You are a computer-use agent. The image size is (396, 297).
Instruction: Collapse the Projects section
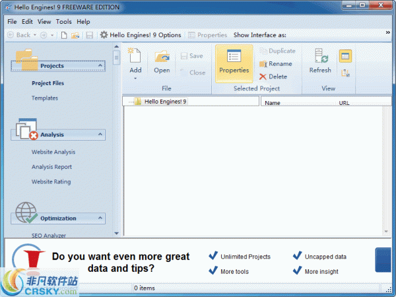pyautogui.click(x=100, y=65)
